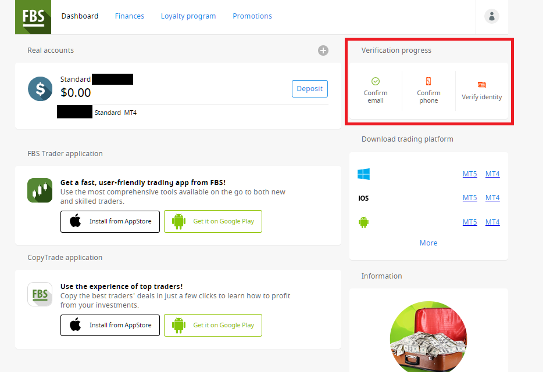Click the Confirm phone label

(x=428, y=97)
